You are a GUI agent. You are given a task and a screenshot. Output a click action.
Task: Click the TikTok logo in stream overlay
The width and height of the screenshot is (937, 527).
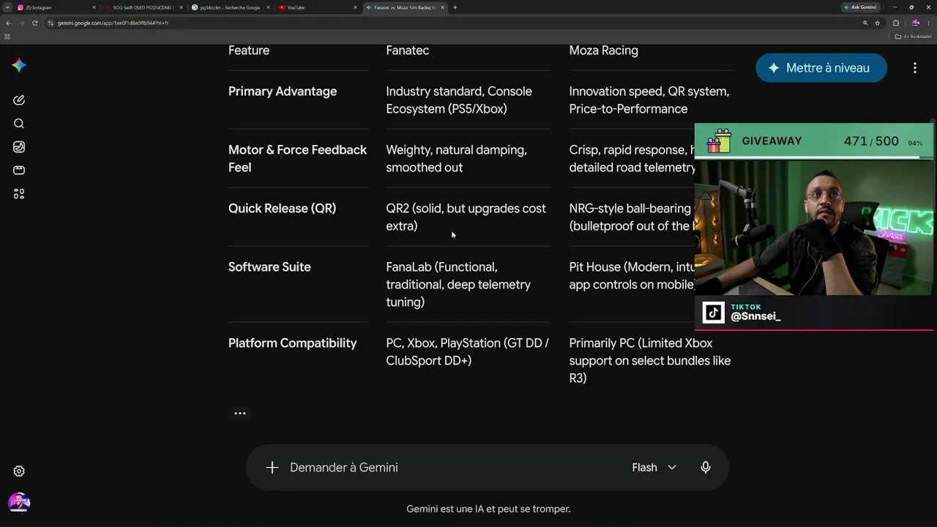coord(714,313)
